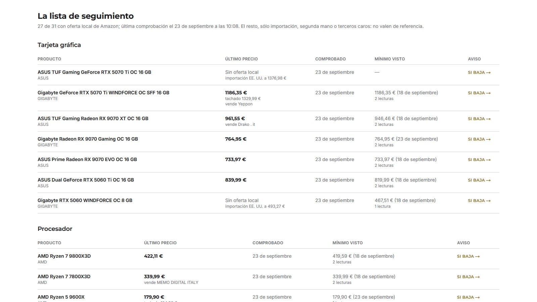Click the price 339,99 € in último precio column
The image size is (537, 302).
(x=154, y=276)
